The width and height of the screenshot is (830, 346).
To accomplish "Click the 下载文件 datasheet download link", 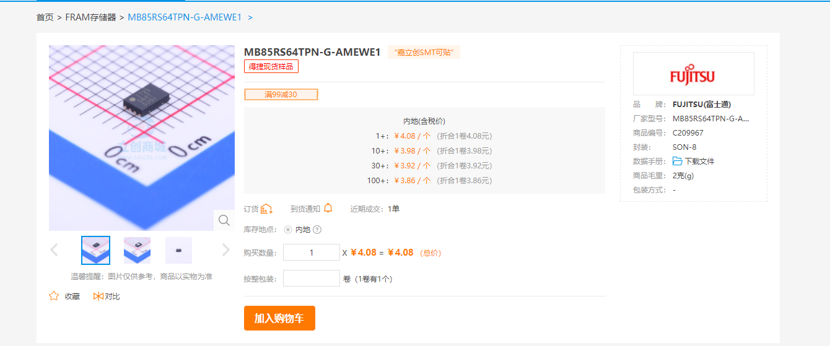I will click(x=699, y=161).
